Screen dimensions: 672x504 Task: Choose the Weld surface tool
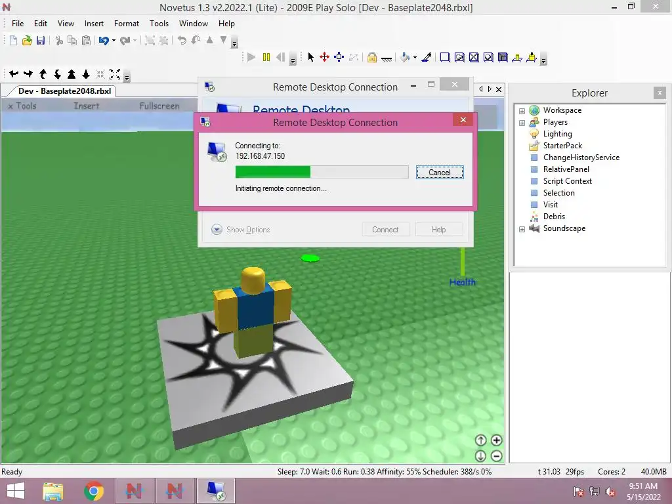click(474, 58)
